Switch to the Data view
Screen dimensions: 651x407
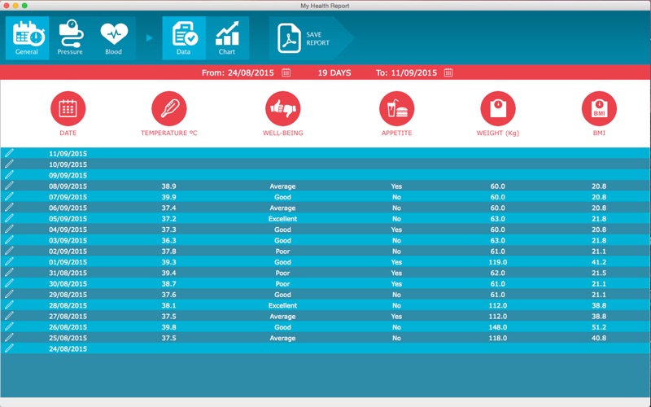(184, 37)
